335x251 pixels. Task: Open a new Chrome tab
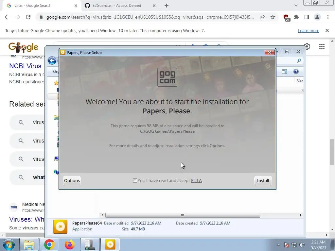tap(167, 6)
